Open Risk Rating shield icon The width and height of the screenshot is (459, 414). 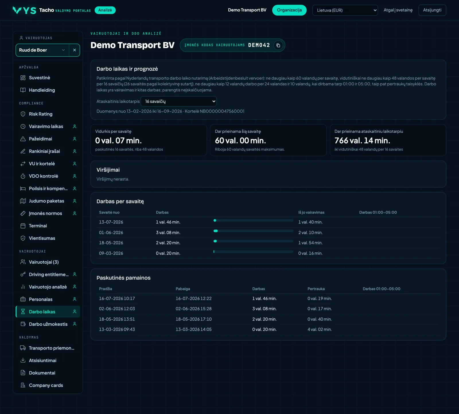(23, 114)
